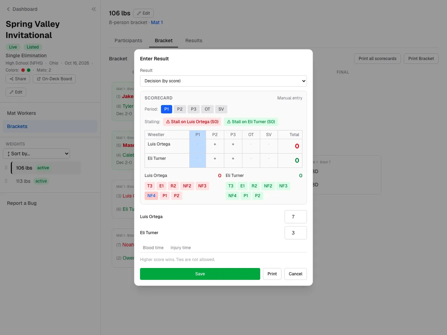Screen dimensions: 447x335
Task: Select the SV period toggle
Action: (221, 109)
